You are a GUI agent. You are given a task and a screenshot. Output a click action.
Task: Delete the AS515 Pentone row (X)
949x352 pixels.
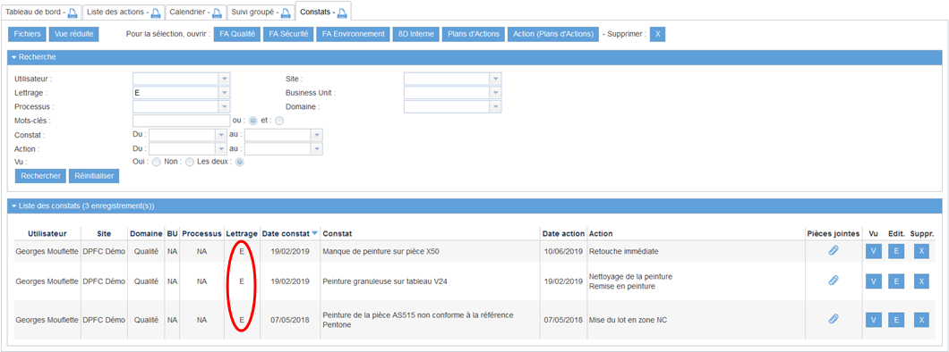(x=921, y=320)
